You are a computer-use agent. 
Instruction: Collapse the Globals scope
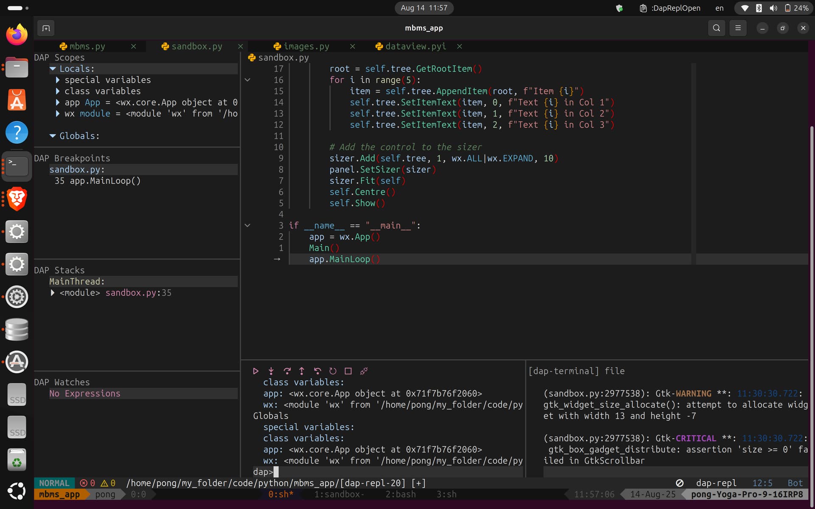point(53,136)
